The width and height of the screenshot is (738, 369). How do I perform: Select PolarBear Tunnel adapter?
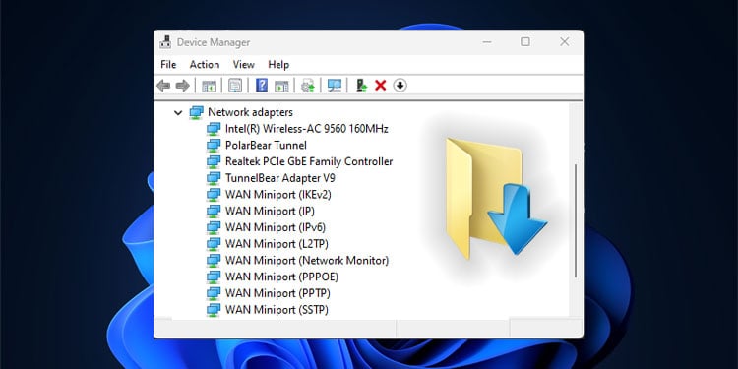266,145
